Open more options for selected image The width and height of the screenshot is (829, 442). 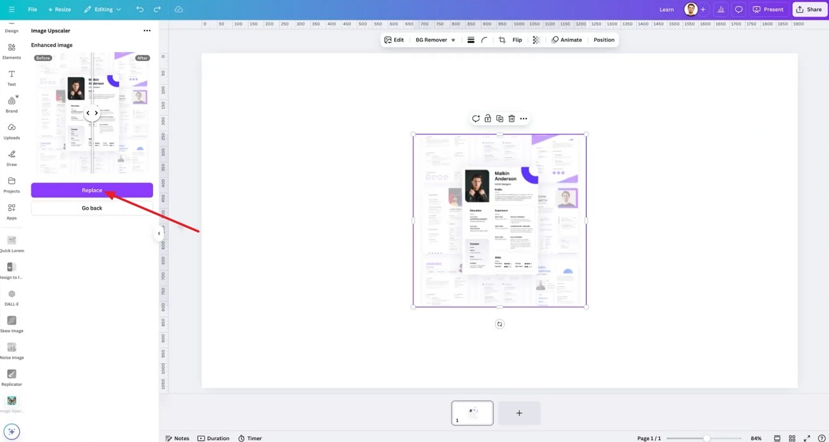pos(524,118)
